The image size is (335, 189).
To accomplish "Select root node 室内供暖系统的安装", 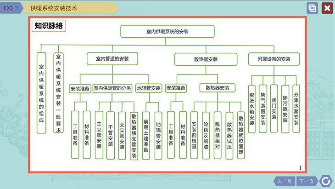I will pos(167,31).
